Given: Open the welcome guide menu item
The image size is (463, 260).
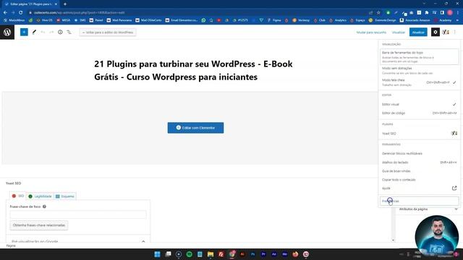Looking at the screenshot, I should (420, 171).
